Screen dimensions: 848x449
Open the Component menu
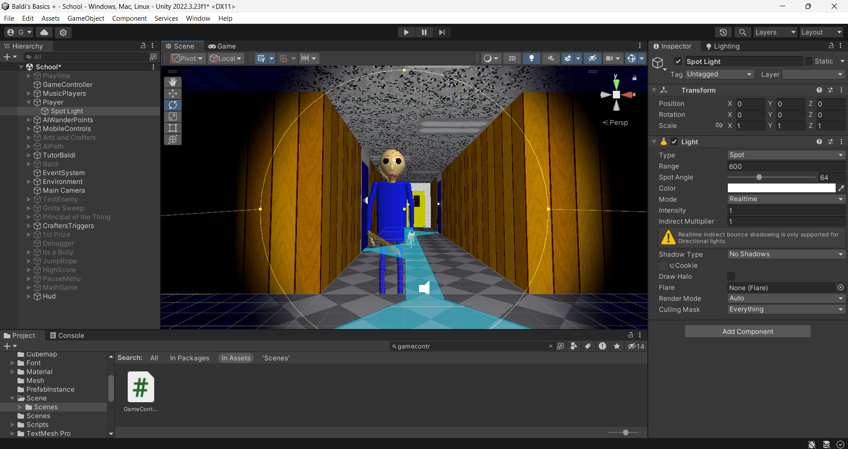pyautogui.click(x=129, y=18)
